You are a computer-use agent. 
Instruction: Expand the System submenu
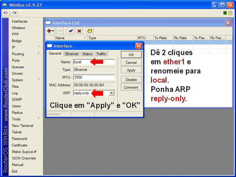(x=39, y=80)
